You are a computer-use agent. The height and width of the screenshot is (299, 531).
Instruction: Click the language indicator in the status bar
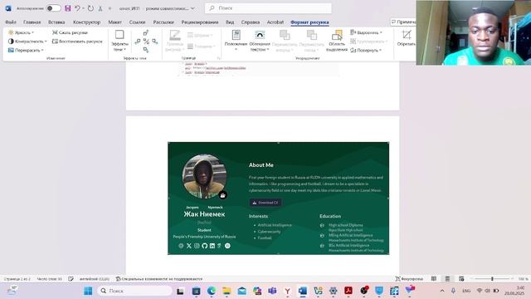click(94, 279)
